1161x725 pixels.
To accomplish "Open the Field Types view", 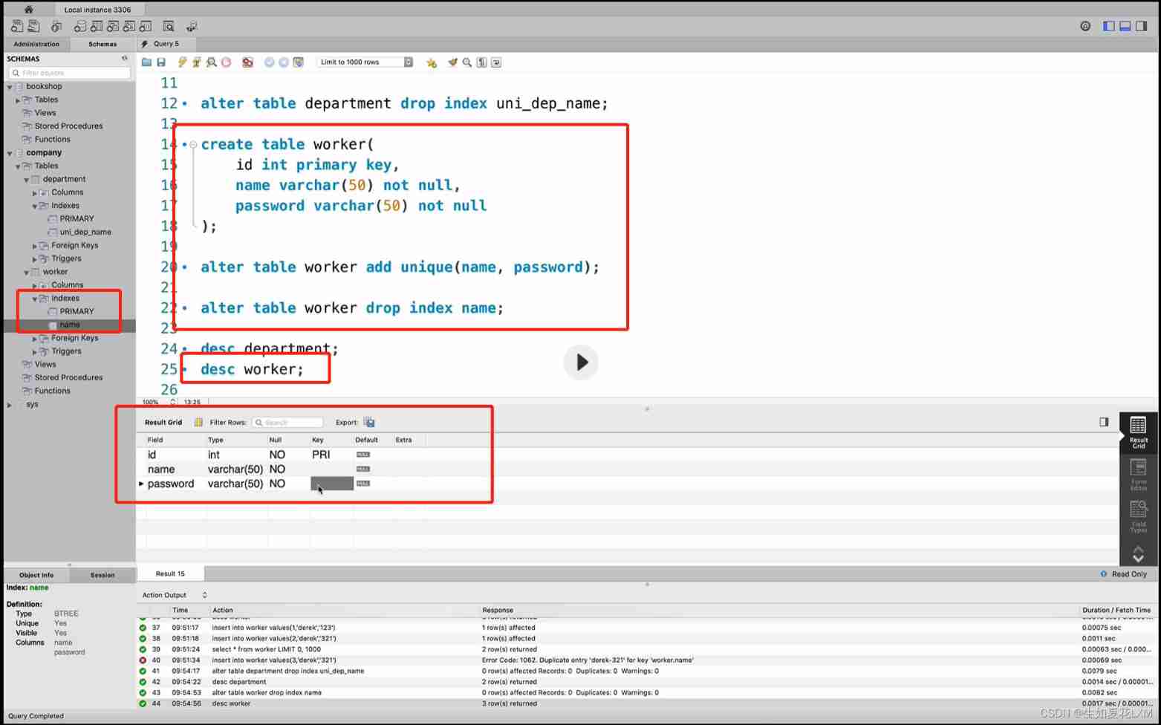I will (x=1138, y=517).
